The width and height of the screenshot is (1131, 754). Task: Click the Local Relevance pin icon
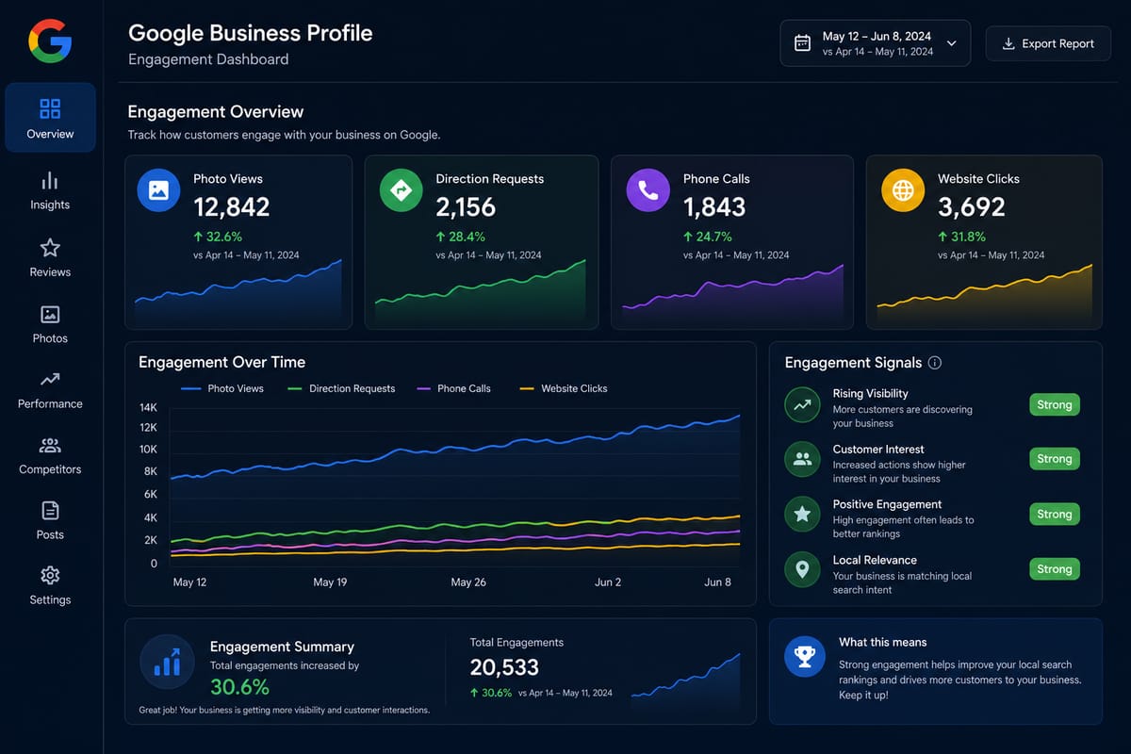point(802,570)
